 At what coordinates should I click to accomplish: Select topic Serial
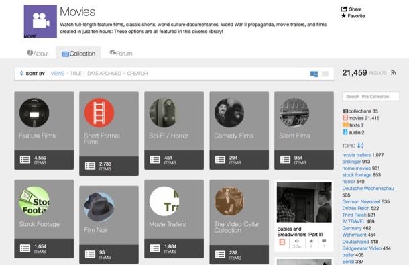pos(348,262)
